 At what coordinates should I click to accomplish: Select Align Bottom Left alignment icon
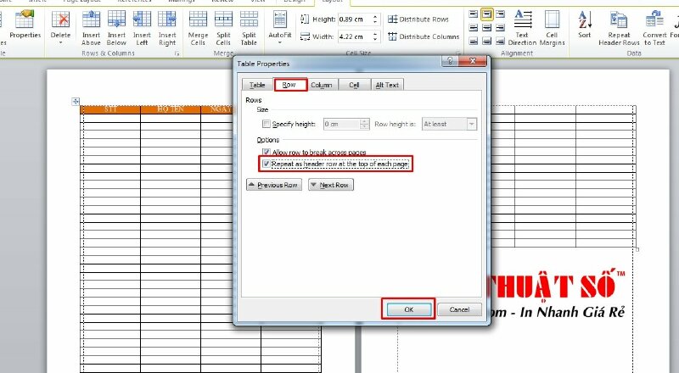click(474, 41)
